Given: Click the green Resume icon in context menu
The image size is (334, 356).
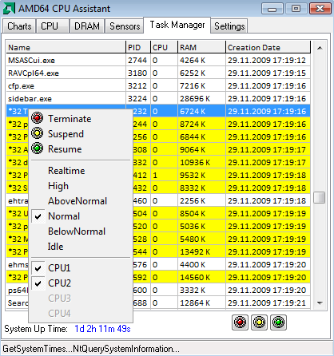Looking at the screenshot, I should pyautogui.click(x=38, y=148).
